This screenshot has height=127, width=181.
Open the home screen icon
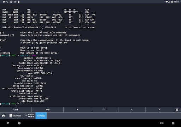tap(4, 116)
